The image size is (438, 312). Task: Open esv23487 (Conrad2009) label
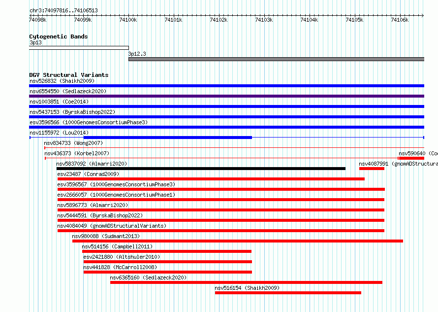coord(88,174)
